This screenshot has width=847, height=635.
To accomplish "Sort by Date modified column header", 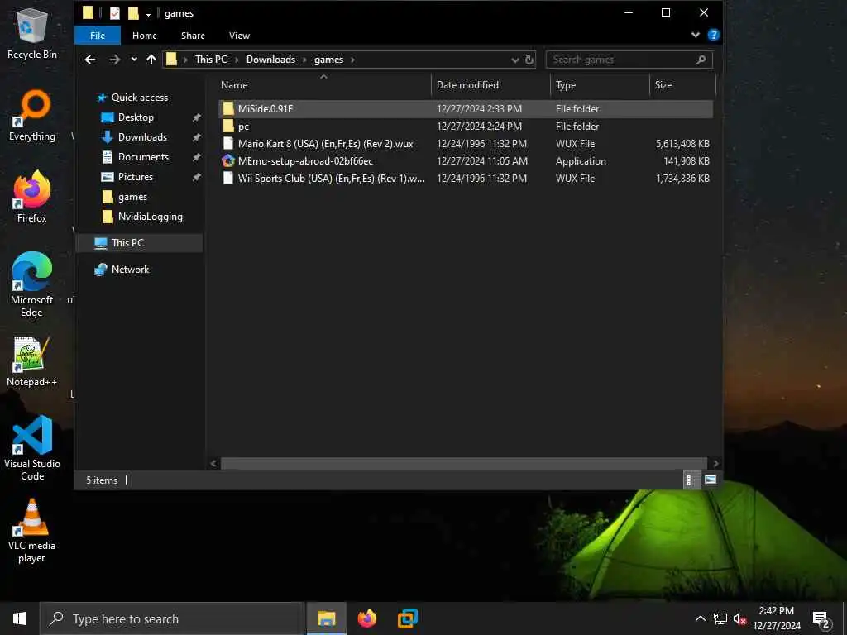I will pyautogui.click(x=490, y=85).
